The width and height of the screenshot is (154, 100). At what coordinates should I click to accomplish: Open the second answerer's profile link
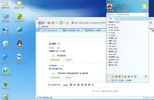[53, 65]
